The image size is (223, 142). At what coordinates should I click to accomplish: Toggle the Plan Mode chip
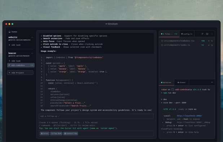(x=56, y=133)
